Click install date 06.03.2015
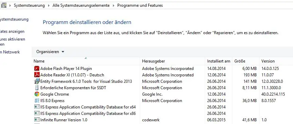Image resolution: width=293 pixels, height=124 pixels. point(216,120)
